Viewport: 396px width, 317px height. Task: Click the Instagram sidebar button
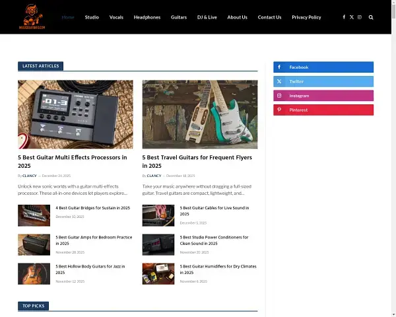pos(323,96)
